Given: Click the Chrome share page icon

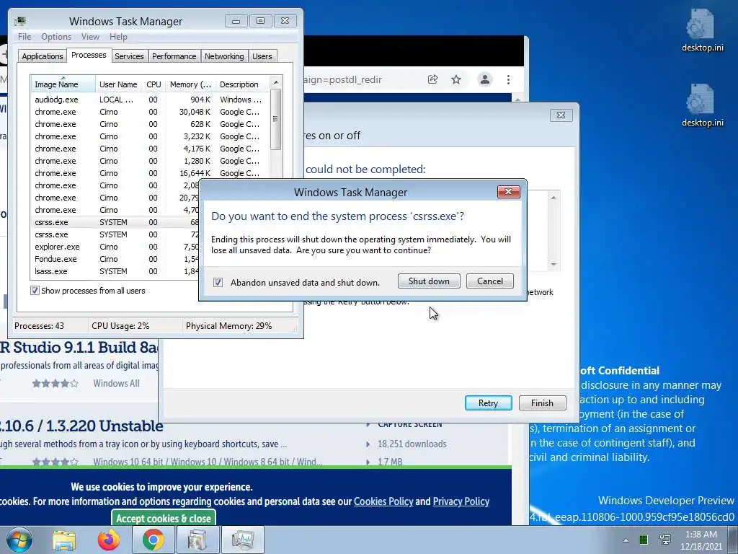Looking at the screenshot, I should 432,79.
